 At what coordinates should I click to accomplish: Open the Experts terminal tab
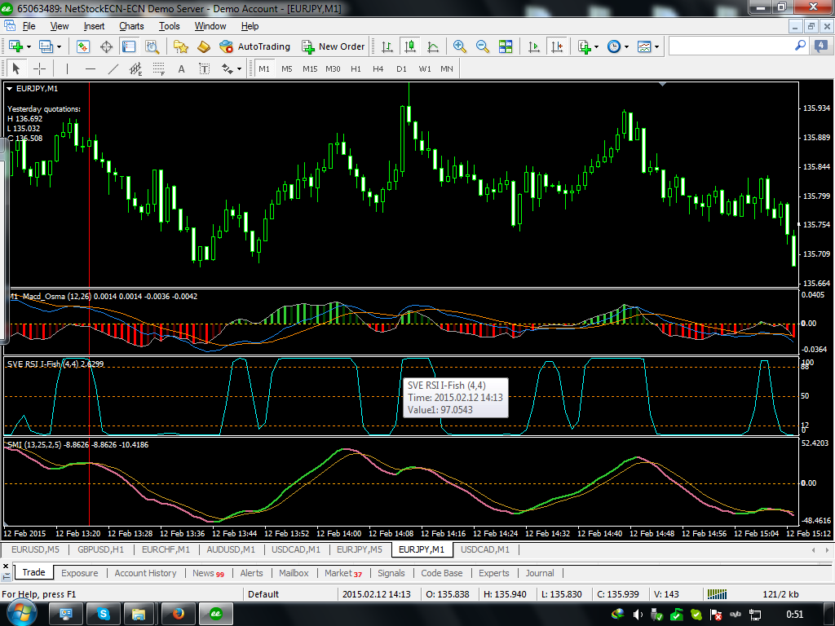tap(493, 573)
